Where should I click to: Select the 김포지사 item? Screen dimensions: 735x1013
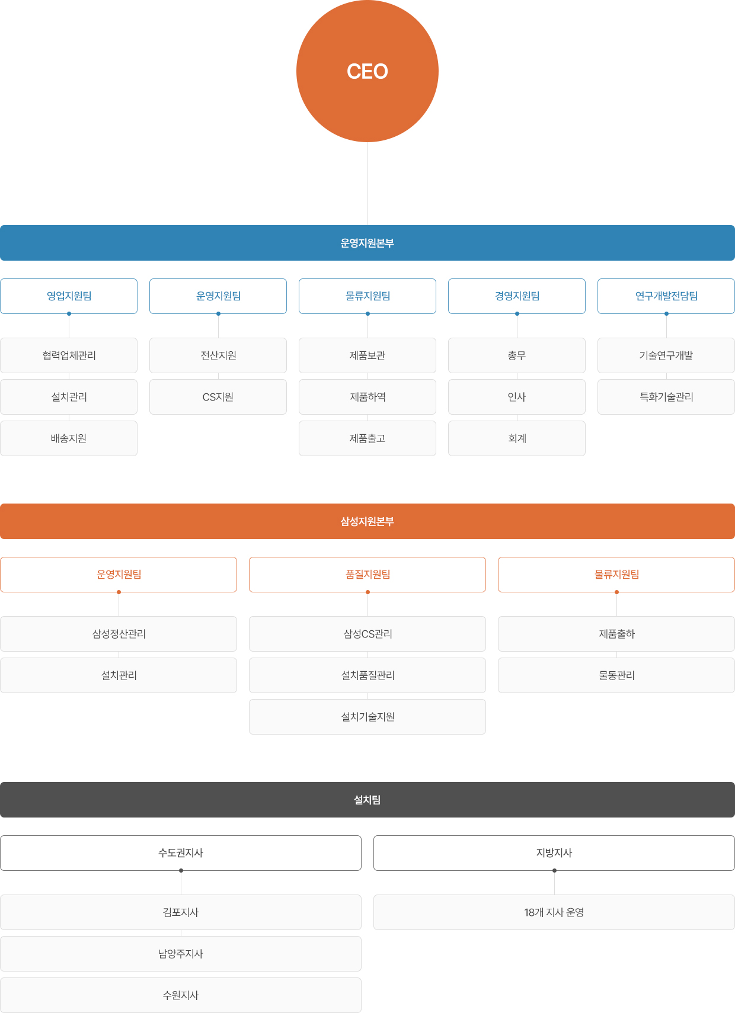181,912
